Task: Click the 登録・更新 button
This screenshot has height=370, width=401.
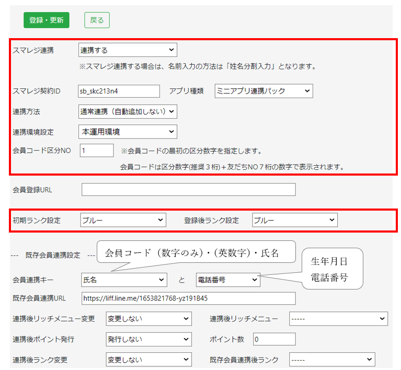Action: [47, 20]
